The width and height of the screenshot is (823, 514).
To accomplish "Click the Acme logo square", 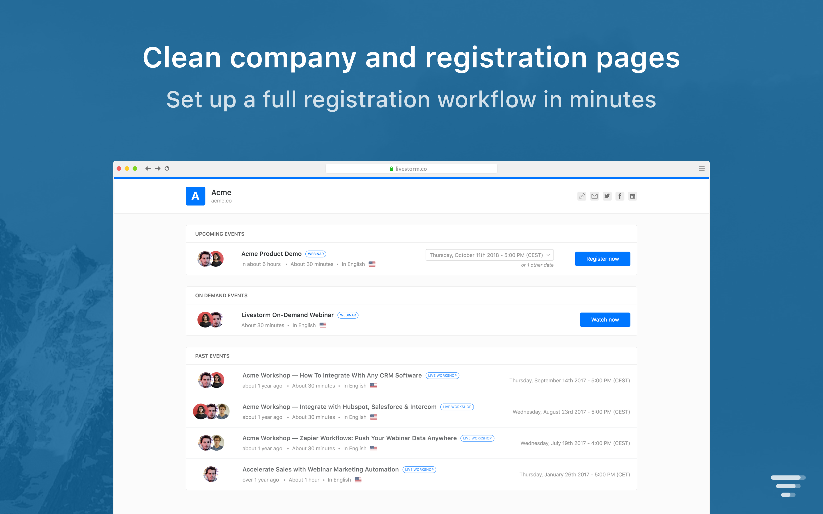I will (195, 196).
